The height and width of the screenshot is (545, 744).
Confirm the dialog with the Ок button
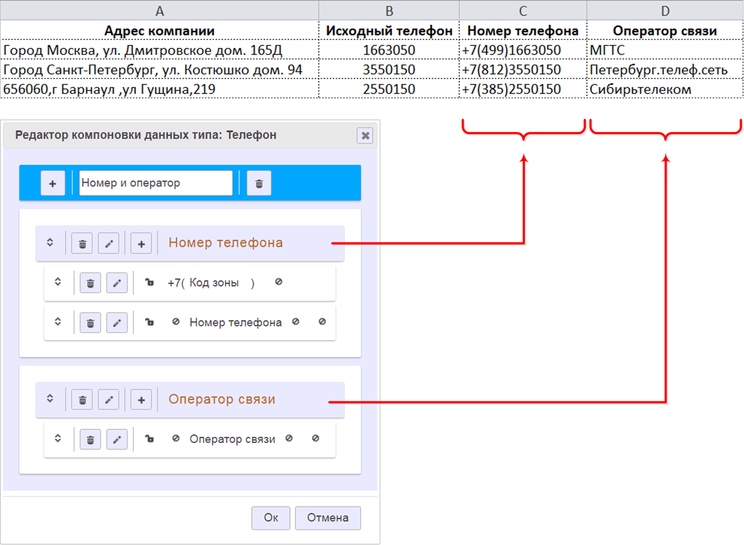coord(271,518)
